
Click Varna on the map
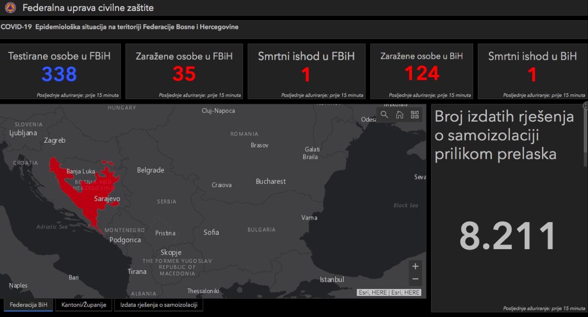click(309, 217)
